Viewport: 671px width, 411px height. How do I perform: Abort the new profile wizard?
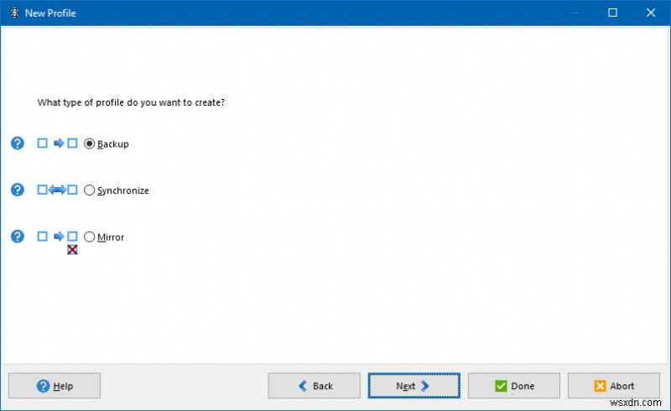click(x=613, y=386)
